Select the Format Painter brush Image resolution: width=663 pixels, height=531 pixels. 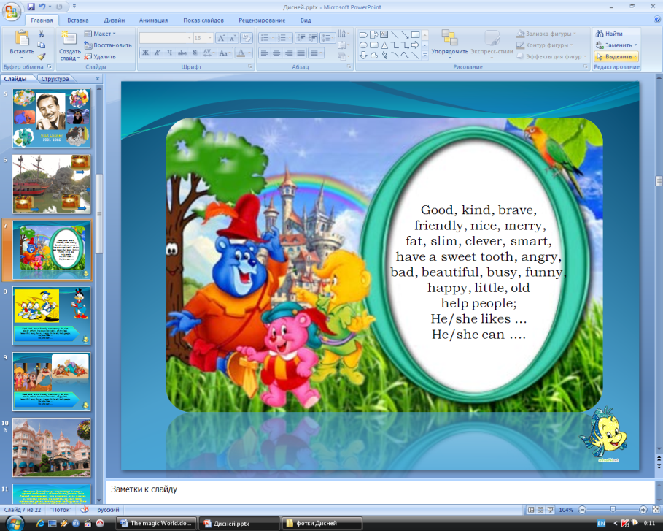(x=41, y=56)
